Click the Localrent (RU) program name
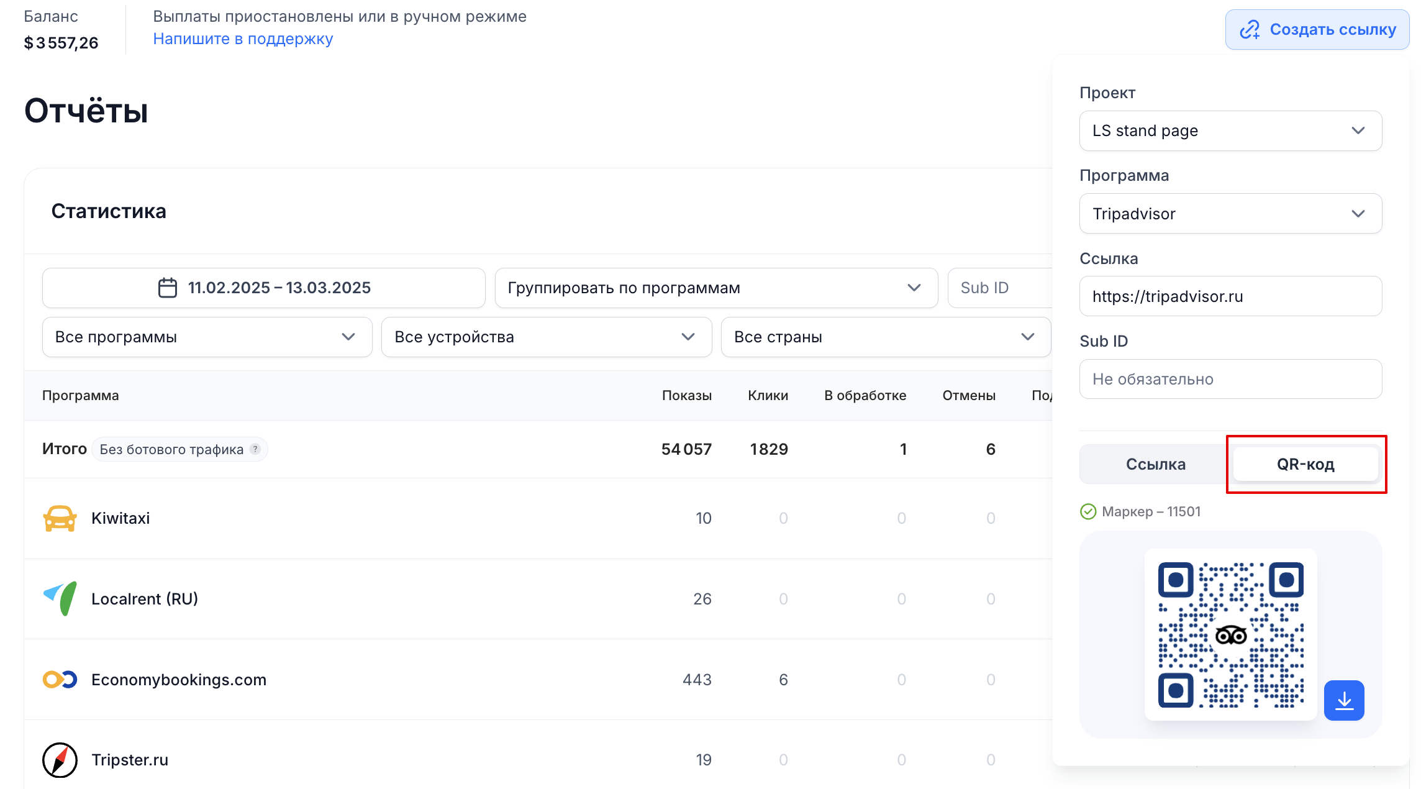Image resolution: width=1421 pixels, height=789 pixels. point(145,598)
